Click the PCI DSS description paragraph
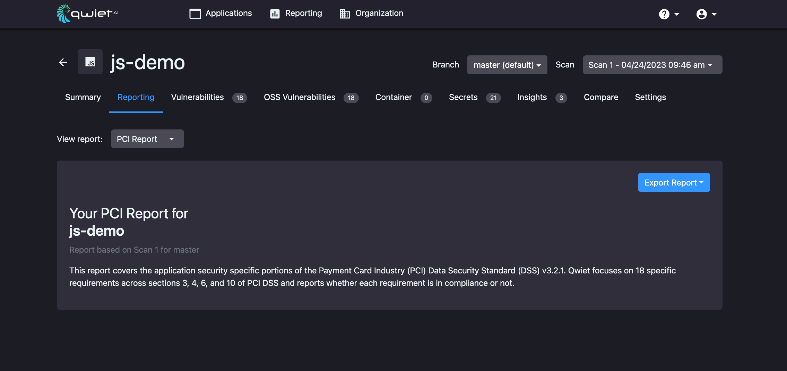Image resolution: width=787 pixels, height=371 pixels. 372,277
